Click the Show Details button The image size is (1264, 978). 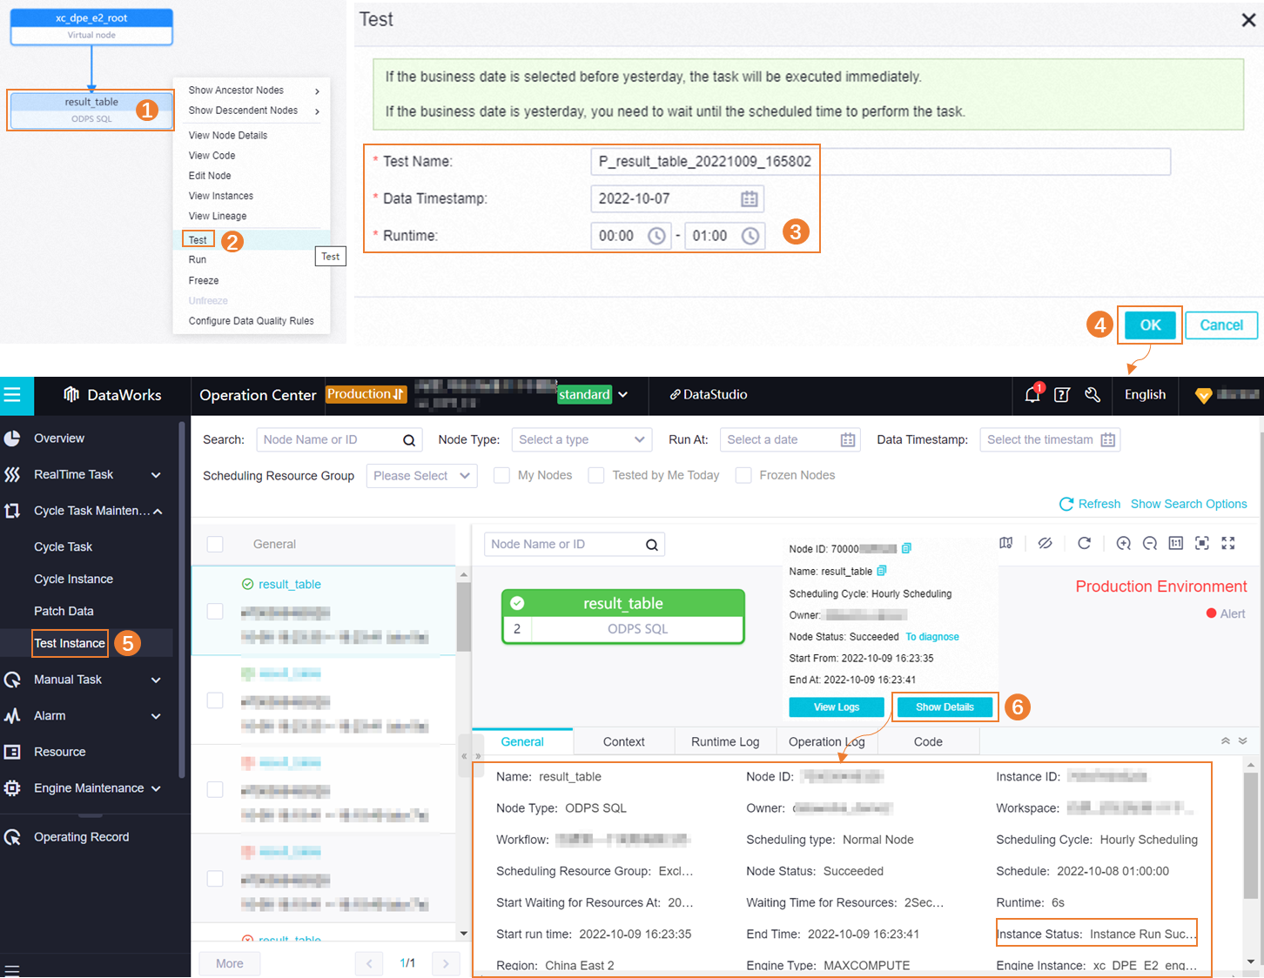tap(945, 707)
